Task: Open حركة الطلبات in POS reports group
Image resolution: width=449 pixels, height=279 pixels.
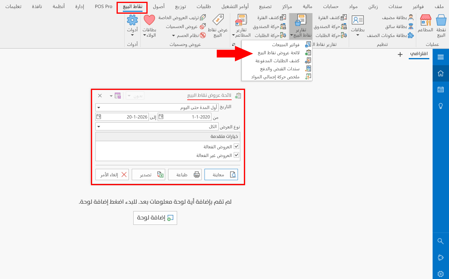Action: pos(331,35)
